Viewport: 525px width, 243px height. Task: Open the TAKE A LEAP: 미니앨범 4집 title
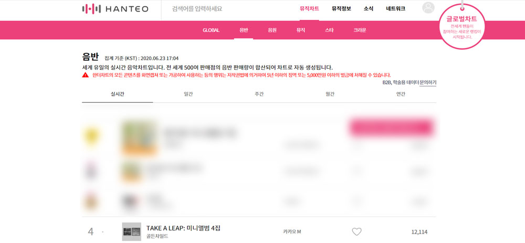pyautogui.click(x=183, y=228)
